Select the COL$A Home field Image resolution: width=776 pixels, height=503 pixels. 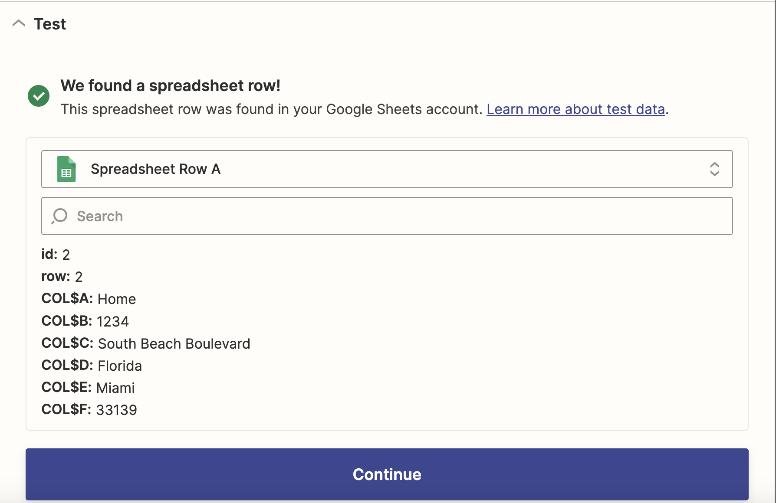pyautogui.click(x=89, y=299)
